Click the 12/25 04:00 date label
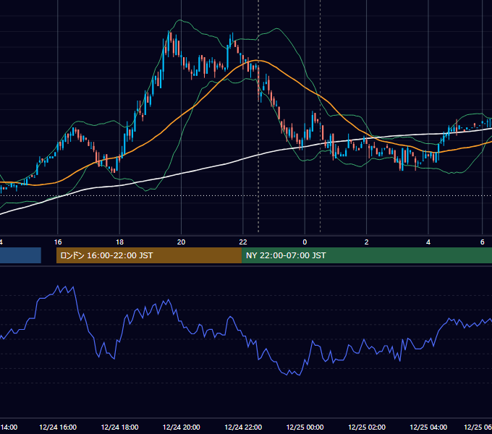This screenshot has height=434, width=492. tap(428, 427)
